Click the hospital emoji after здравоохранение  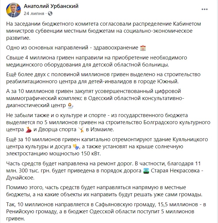(143, 48)
